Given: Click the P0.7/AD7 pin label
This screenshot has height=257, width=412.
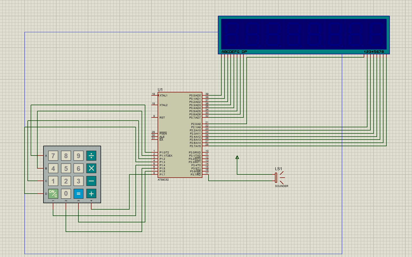Looking at the screenshot, I should coord(195,118).
